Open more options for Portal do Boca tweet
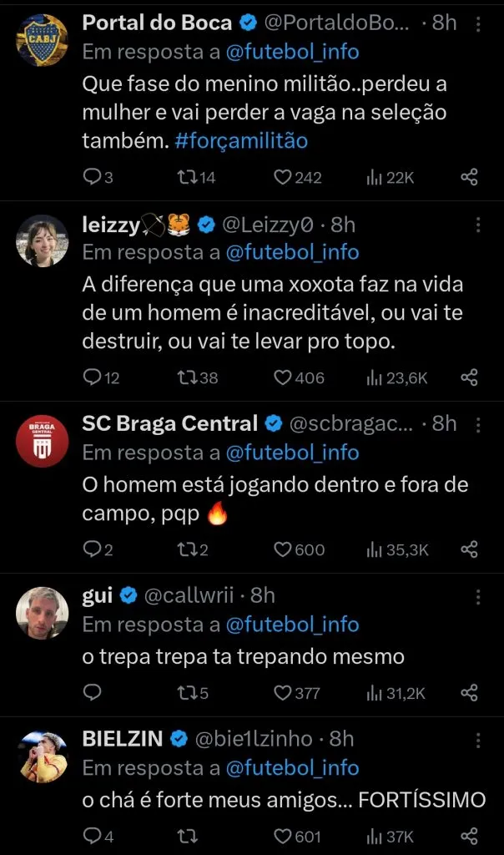This screenshot has height=855, width=504. [x=478, y=23]
